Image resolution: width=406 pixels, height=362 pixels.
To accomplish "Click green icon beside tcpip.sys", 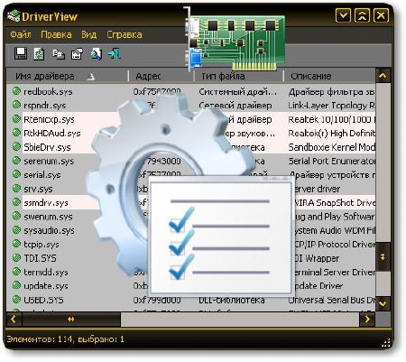I will pyautogui.click(x=16, y=244).
